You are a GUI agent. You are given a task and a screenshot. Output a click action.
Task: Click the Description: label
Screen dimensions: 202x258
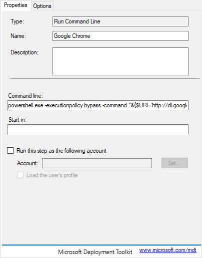[x=24, y=52]
